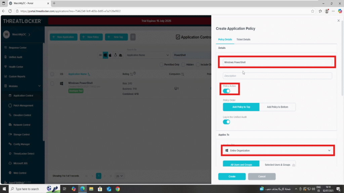Select Add Policy to Top option
This screenshot has height=193, width=344.
click(241, 107)
